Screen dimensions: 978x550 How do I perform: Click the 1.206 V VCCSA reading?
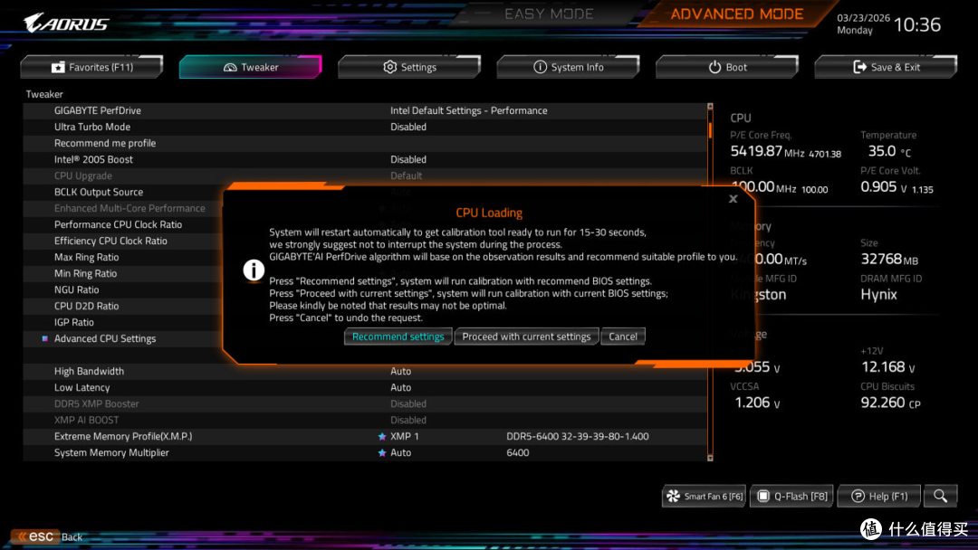point(757,403)
